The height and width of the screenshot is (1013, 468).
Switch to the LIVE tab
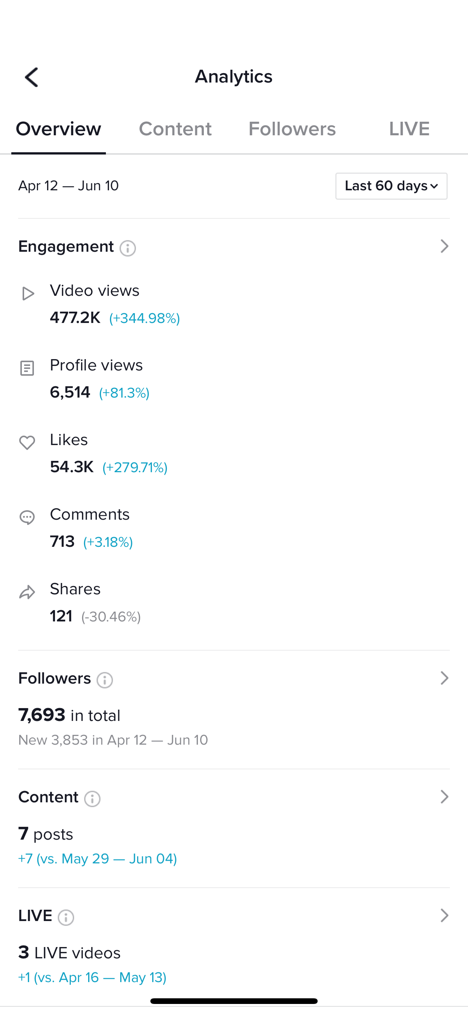pyautogui.click(x=409, y=129)
